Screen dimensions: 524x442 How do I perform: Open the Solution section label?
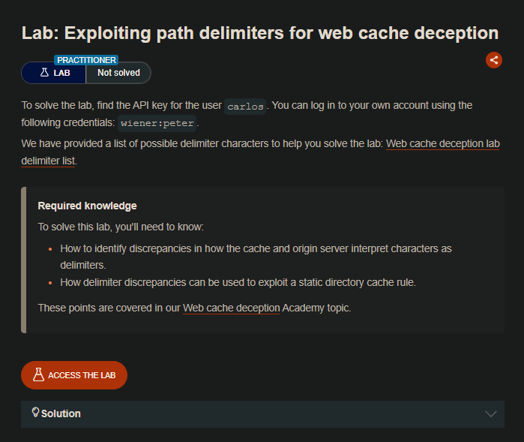pos(61,413)
